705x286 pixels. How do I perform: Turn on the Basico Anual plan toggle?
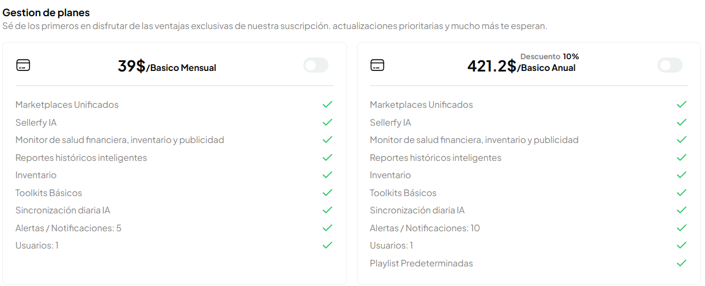tap(670, 65)
